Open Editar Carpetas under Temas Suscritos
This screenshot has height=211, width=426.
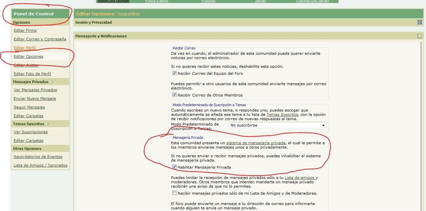click(28, 141)
